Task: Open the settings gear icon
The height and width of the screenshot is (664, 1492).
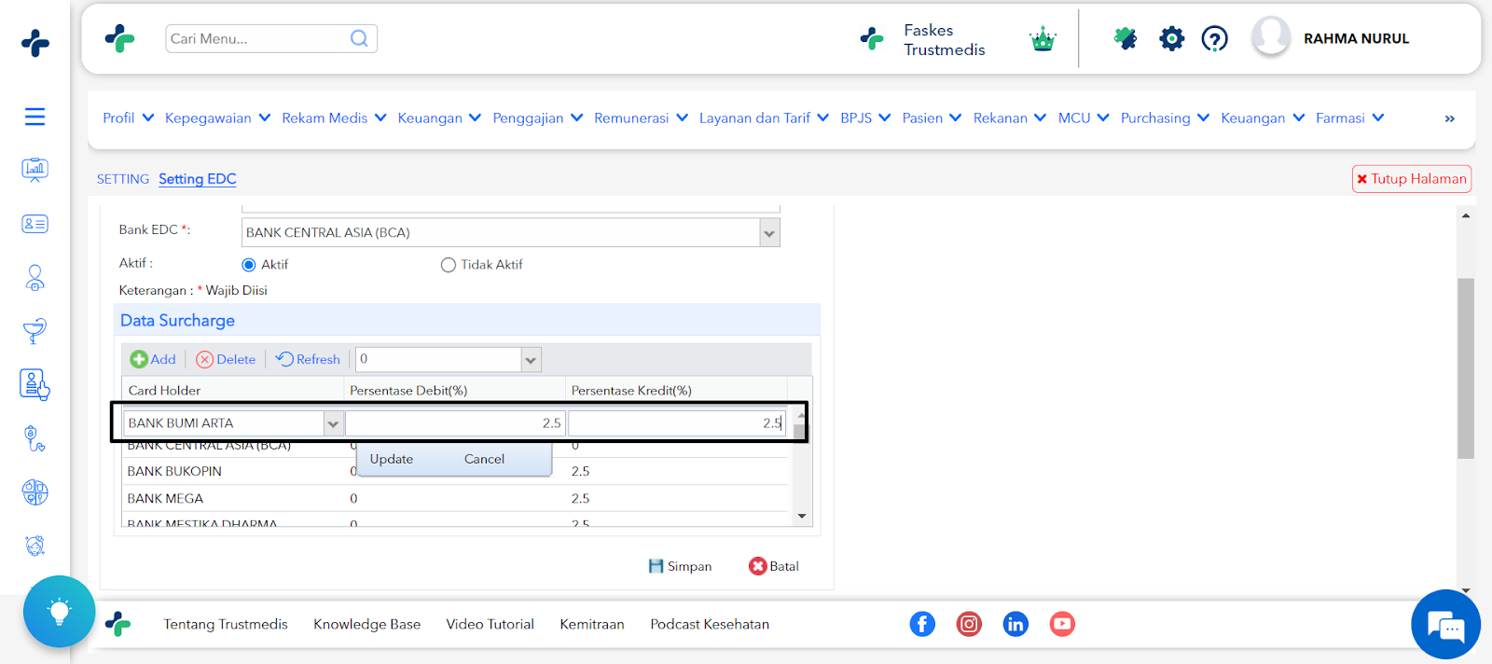Action: tap(1171, 38)
